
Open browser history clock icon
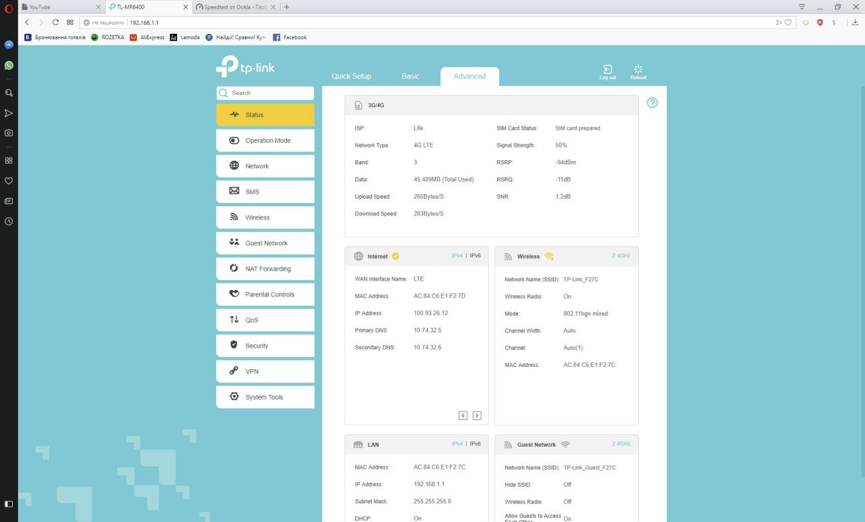click(x=9, y=221)
